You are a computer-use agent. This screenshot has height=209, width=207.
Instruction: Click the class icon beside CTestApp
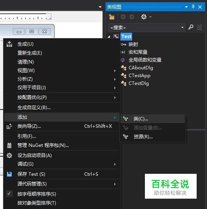[124, 76]
